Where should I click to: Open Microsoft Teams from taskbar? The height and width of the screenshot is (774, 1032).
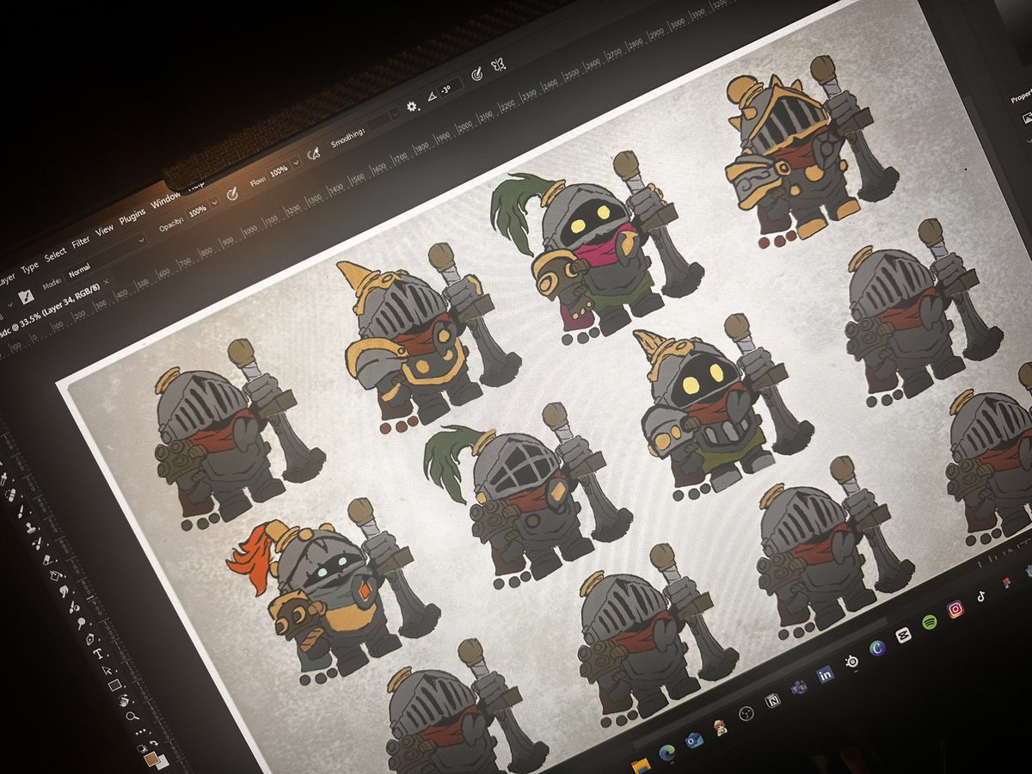pyautogui.click(x=799, y=688)
